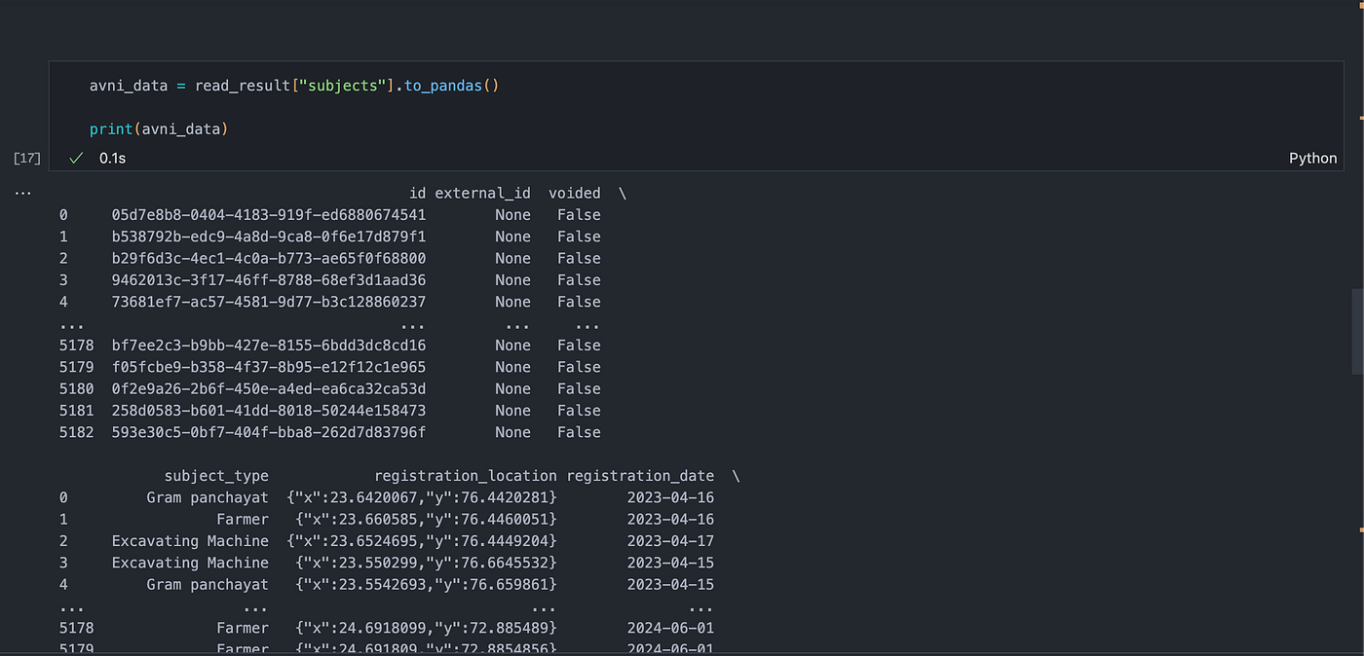Select the print function in the code
Viewport: 1364px width, 656px height.
coord(110,128)
